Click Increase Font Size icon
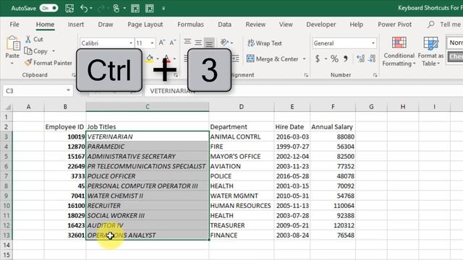This screenshot has width=463, height=260. [x=162, y=43]
